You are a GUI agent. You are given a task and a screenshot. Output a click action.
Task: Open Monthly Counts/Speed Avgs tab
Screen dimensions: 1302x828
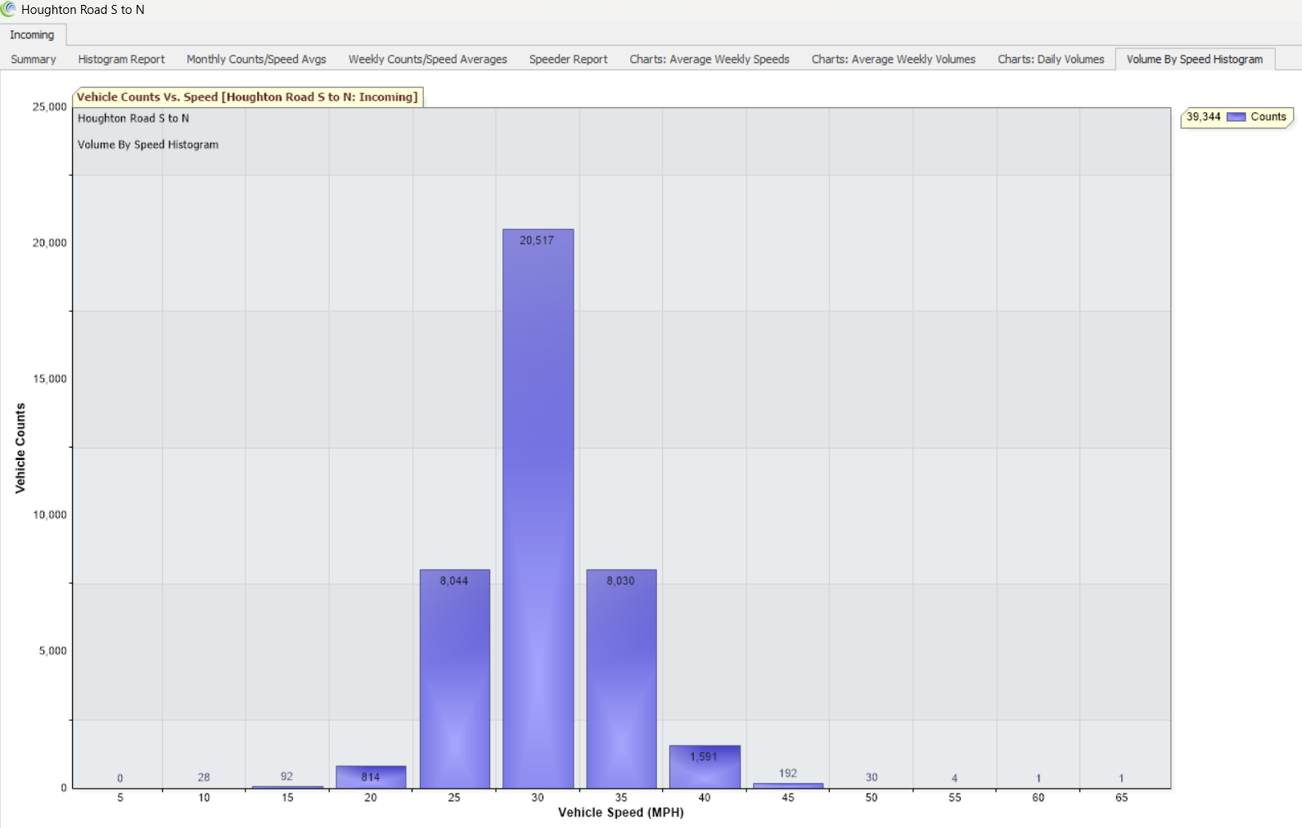256,60
